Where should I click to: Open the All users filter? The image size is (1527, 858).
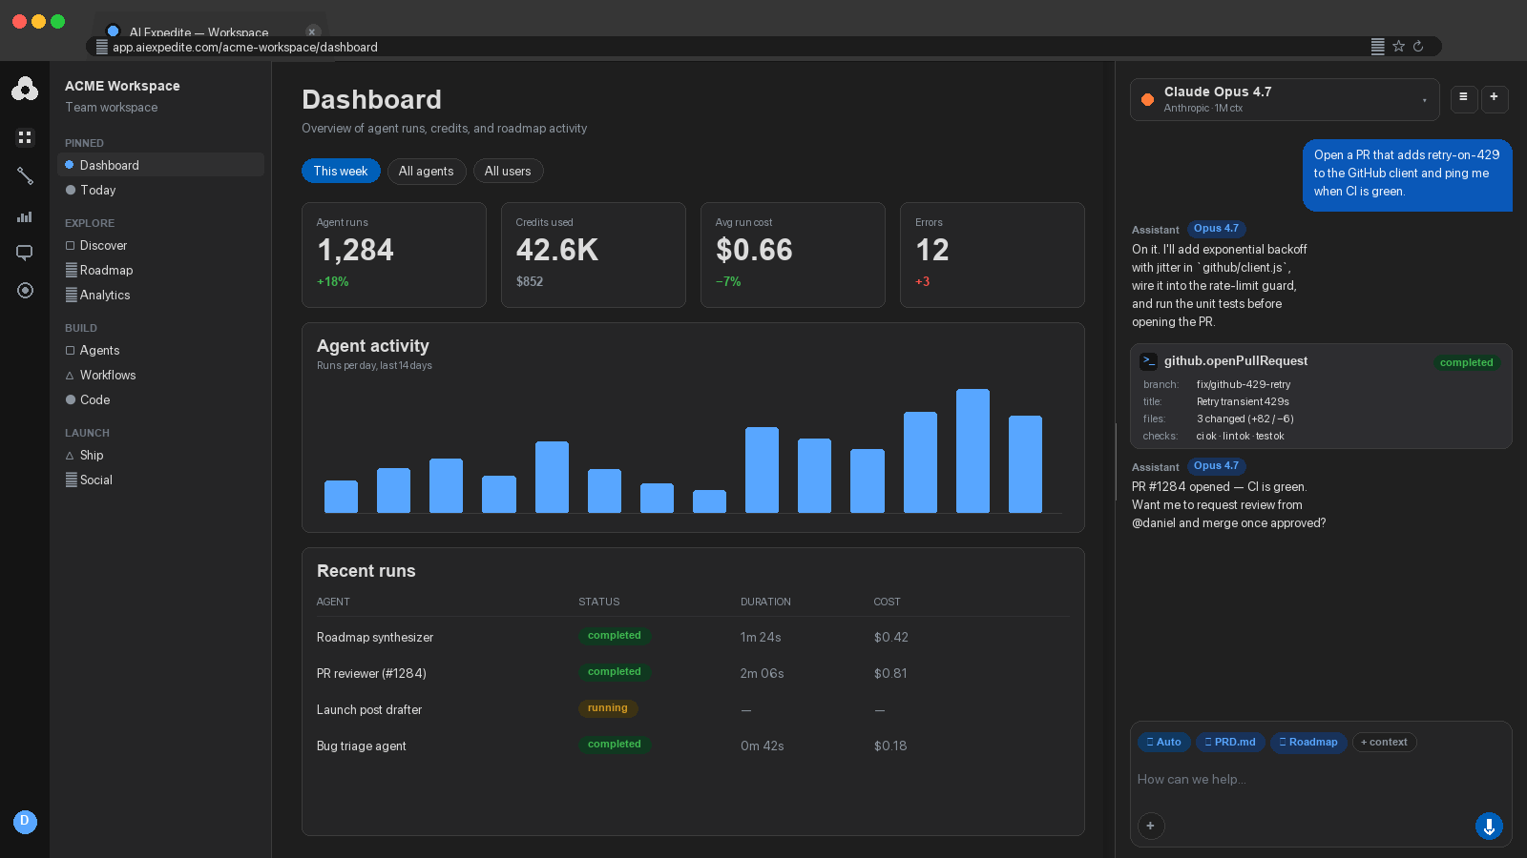[508, 171]
